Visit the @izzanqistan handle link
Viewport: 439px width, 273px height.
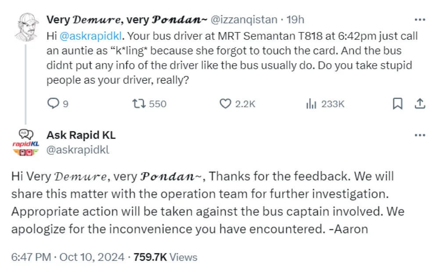tap(244, 20)
